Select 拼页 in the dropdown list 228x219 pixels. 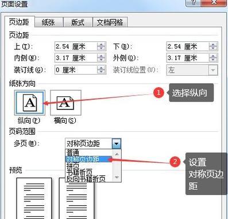89,166
